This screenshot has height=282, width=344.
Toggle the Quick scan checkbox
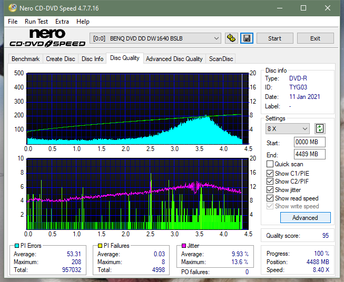click(x=270, y=164)
